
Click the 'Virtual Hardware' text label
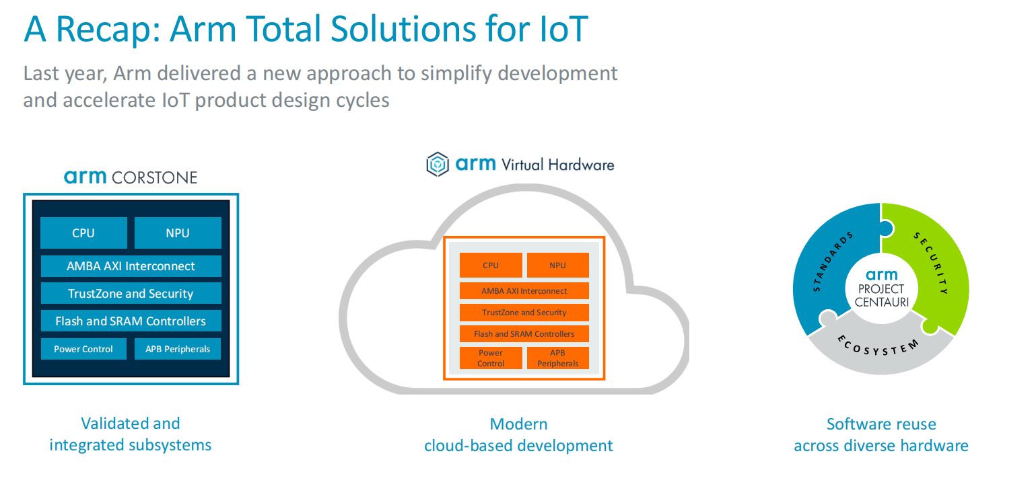point(558,164)
